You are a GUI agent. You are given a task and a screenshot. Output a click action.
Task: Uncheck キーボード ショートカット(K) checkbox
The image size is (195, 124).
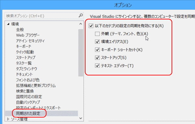(97, 50)
